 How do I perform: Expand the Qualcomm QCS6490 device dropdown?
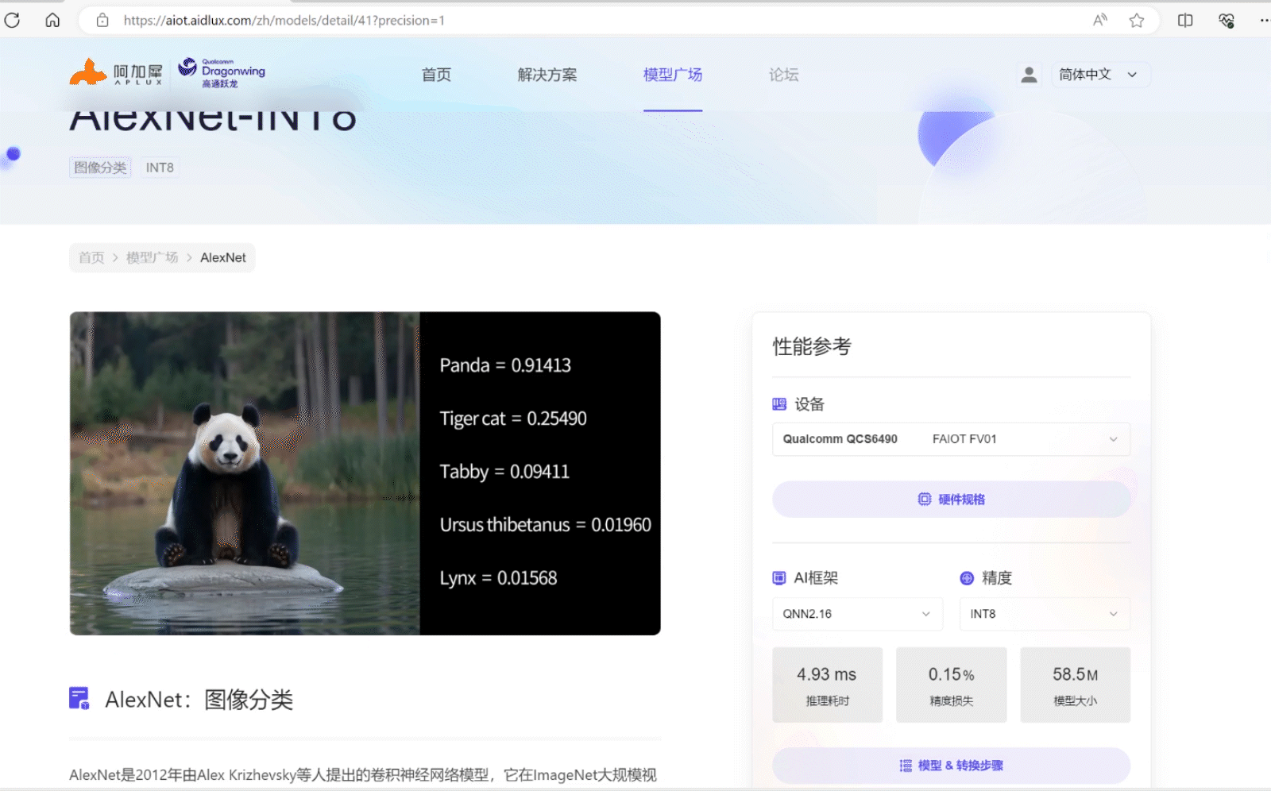(951, 439)
